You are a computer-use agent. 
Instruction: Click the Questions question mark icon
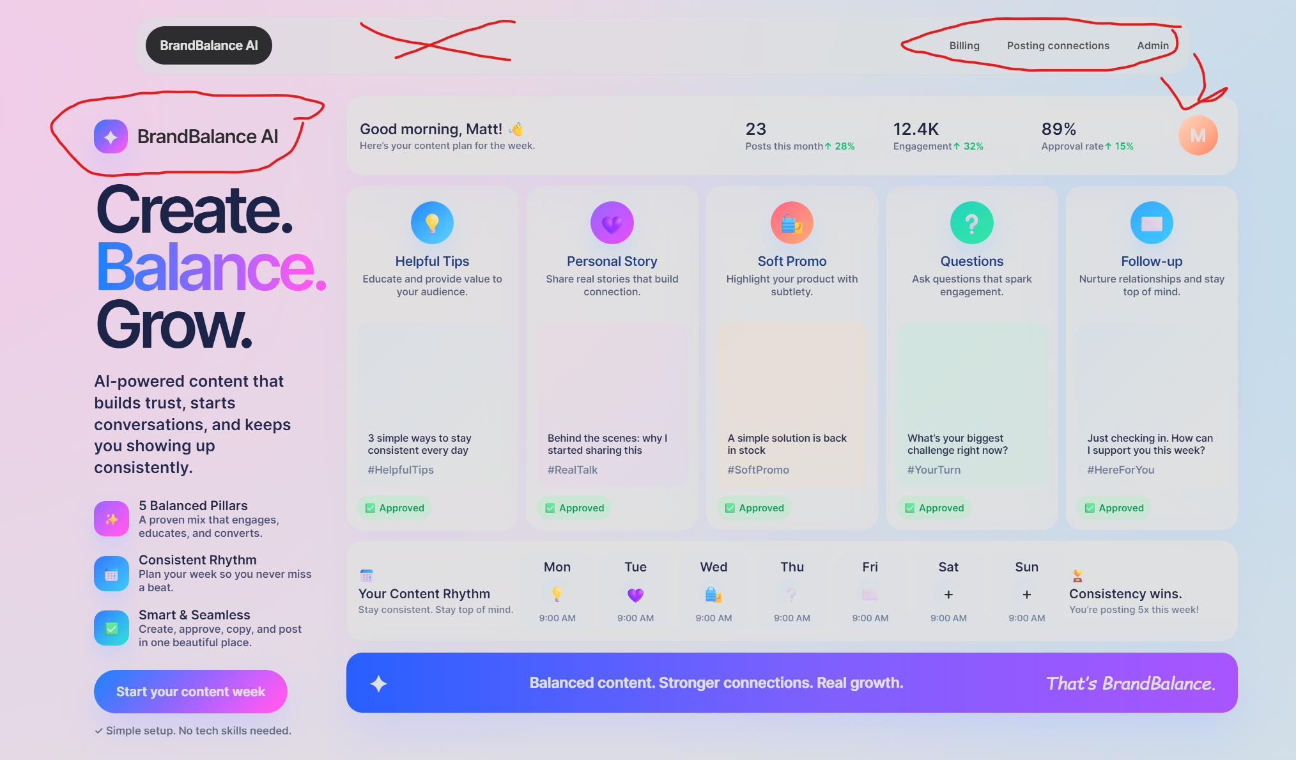971,223
